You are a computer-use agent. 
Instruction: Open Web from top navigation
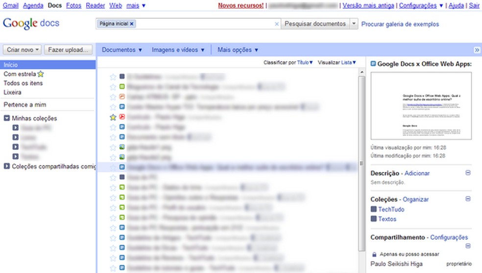click(116, 5)
